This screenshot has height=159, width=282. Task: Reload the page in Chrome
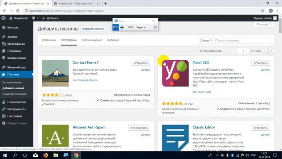tap(18, 11)
